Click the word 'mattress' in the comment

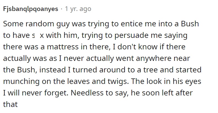pyautogui.click(x=63, y=47)
